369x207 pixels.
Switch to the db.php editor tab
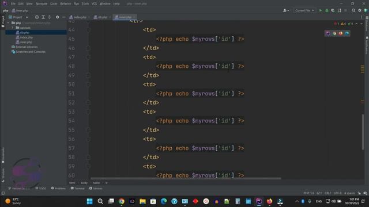point(102,17)
